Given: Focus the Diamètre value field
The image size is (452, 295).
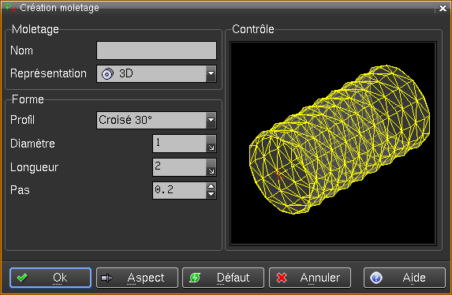Looking at the screenshot, I should pyautogui.click(x=180, y=144).
